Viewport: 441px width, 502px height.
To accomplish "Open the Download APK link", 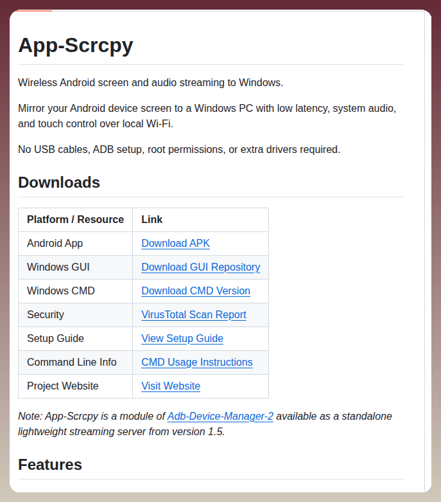I will pos(176,244).
